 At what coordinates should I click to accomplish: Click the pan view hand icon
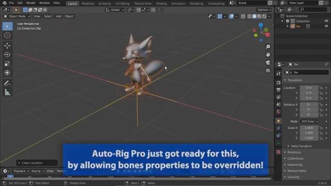[268, 55]
